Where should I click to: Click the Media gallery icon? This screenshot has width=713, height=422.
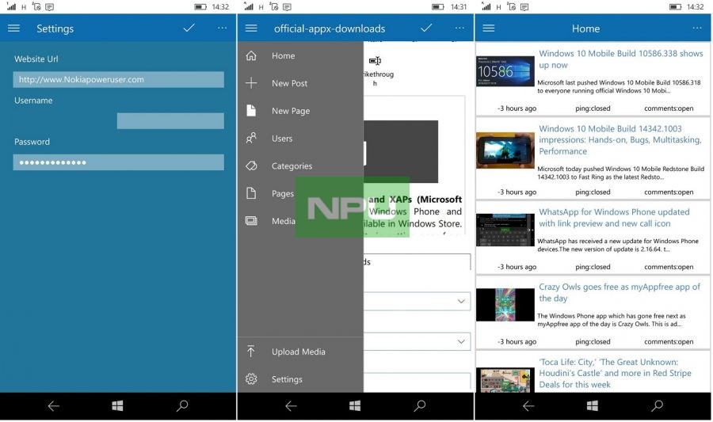click(251, 221)
